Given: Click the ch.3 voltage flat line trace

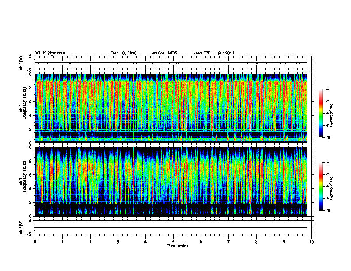Looking at the screenshot, I should tap(171, 227).
